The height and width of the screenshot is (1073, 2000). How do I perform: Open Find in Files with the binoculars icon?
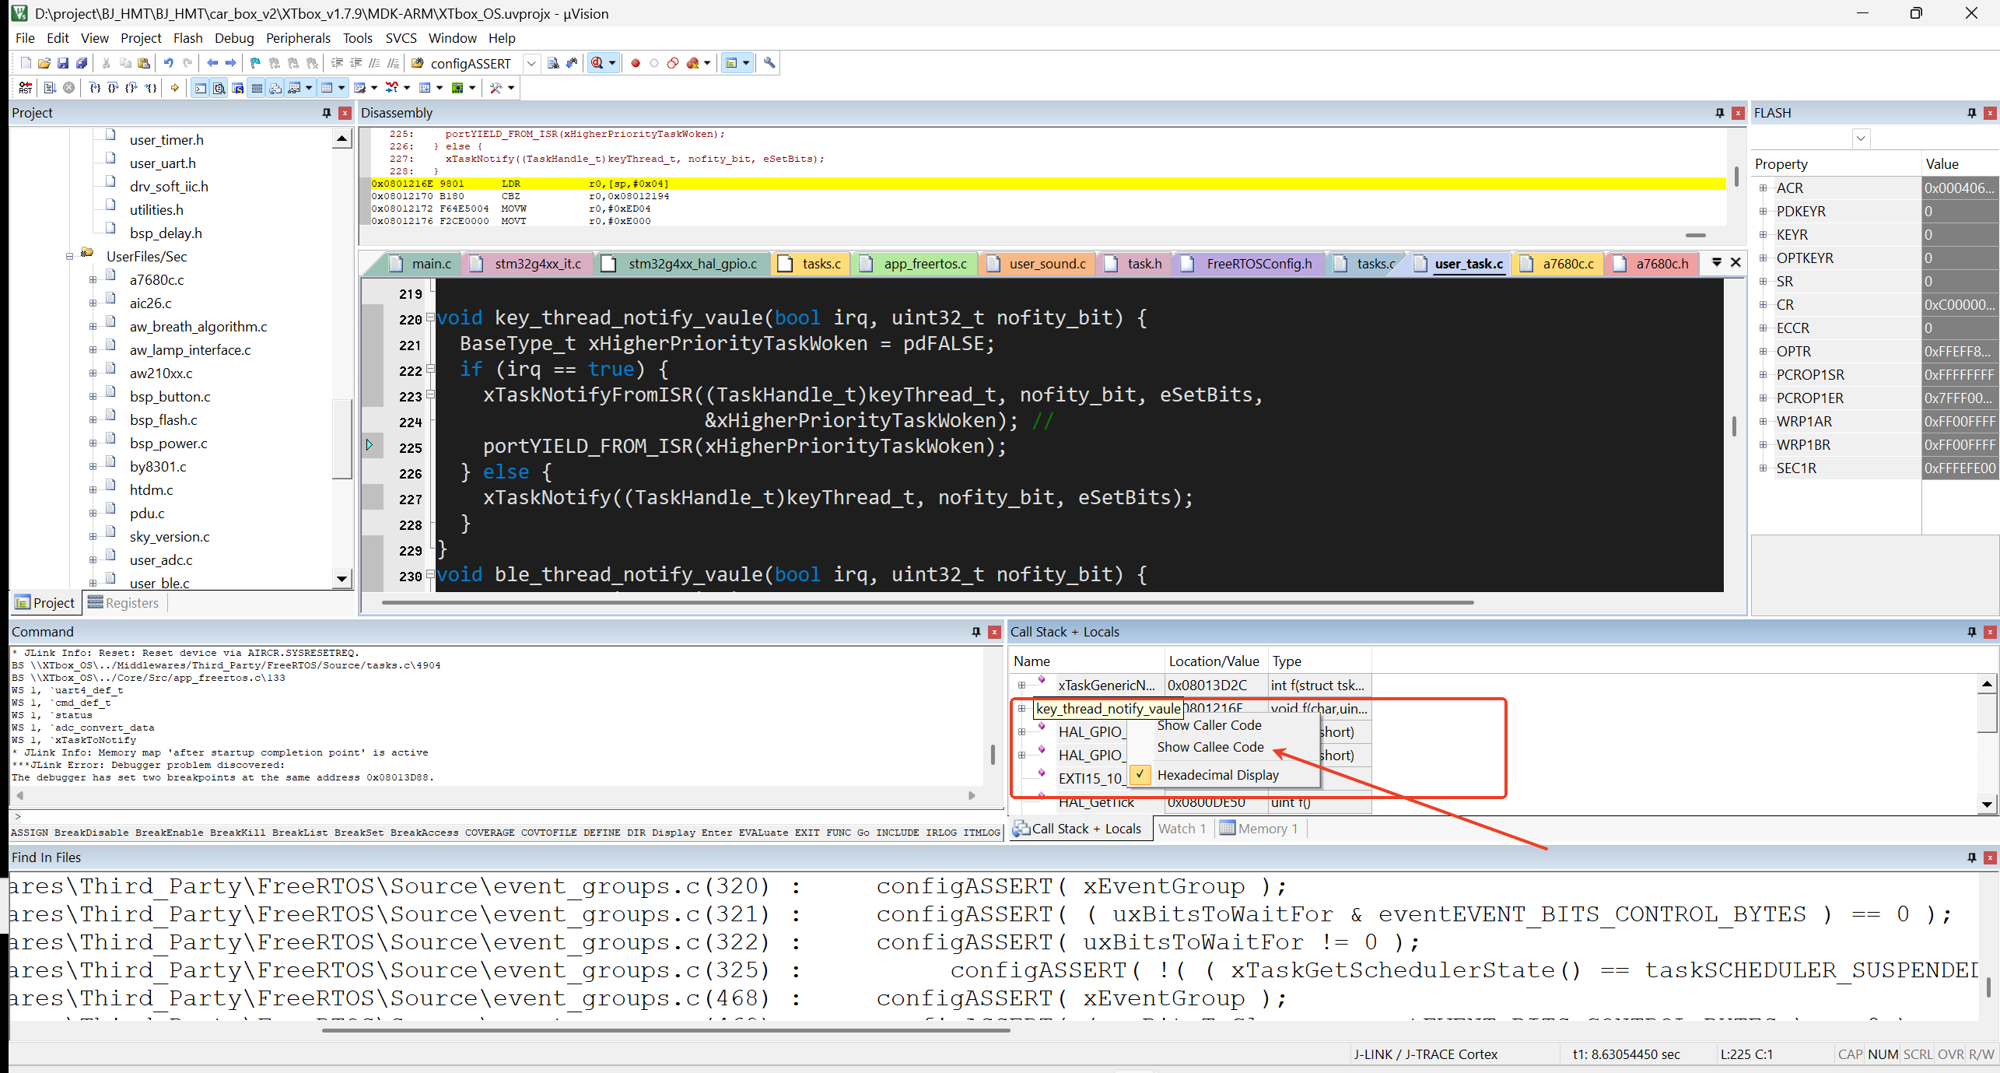pos(573,63)
